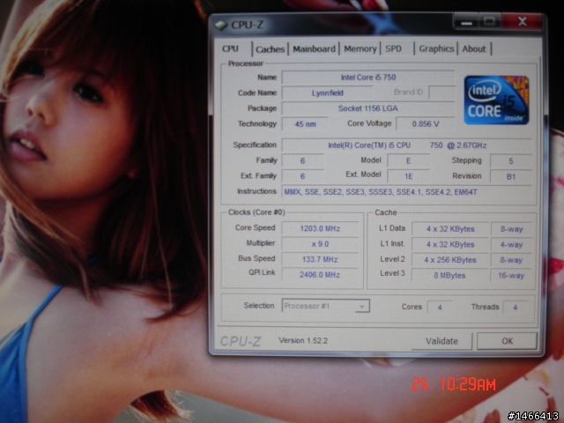Click the 0.856 V core voltage value

coord(426,124)
